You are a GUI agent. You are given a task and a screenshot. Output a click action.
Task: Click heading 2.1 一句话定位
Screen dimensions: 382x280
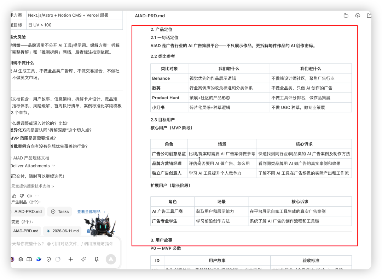click(x=164, y=37)
